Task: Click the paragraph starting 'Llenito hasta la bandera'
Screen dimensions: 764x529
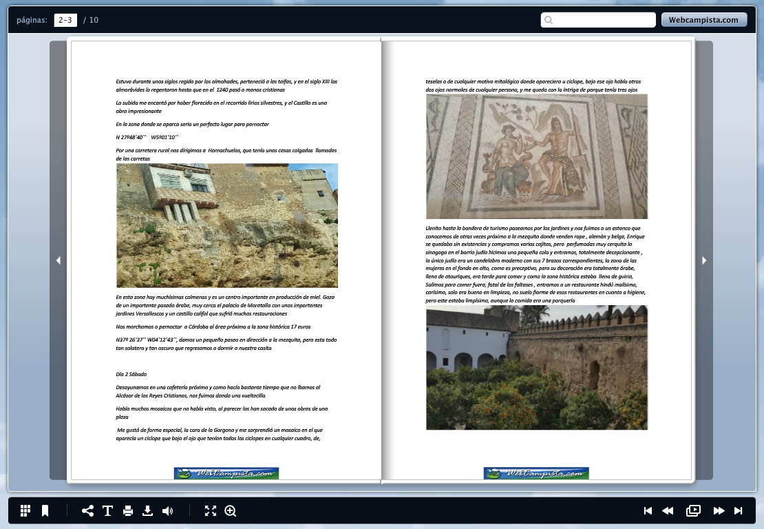Action: 535,264
